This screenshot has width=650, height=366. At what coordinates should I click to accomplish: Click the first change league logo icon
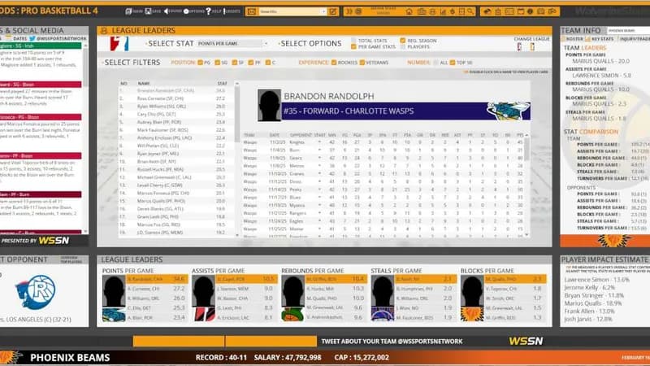pos(519,47)
